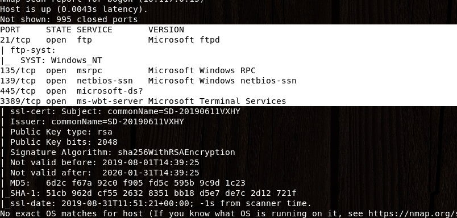Click the 139/tcp netbios-ssn port entry
This screenshot has height=218, width=457.
(x=148, y=81)
